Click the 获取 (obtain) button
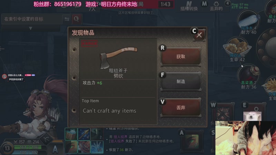 coord(181,56)
